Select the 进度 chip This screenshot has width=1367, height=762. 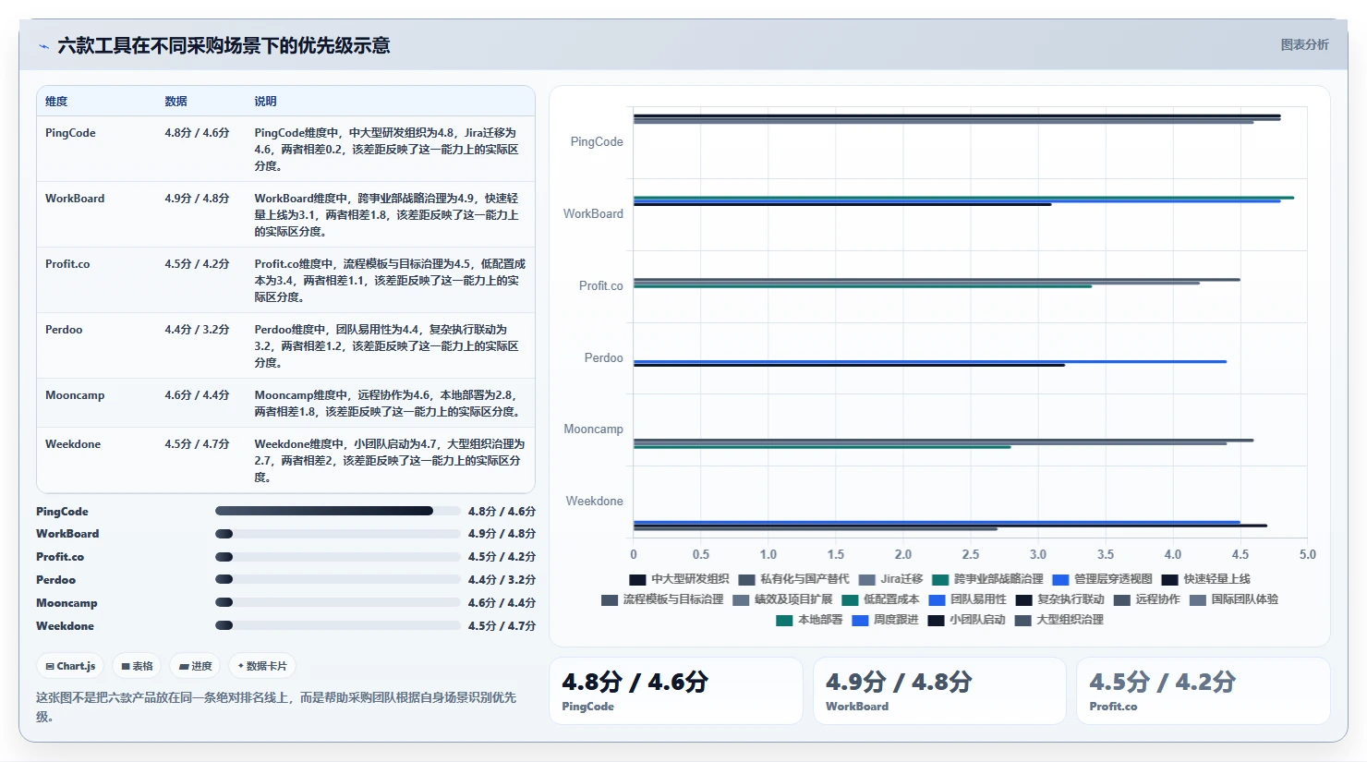point(195,666)
